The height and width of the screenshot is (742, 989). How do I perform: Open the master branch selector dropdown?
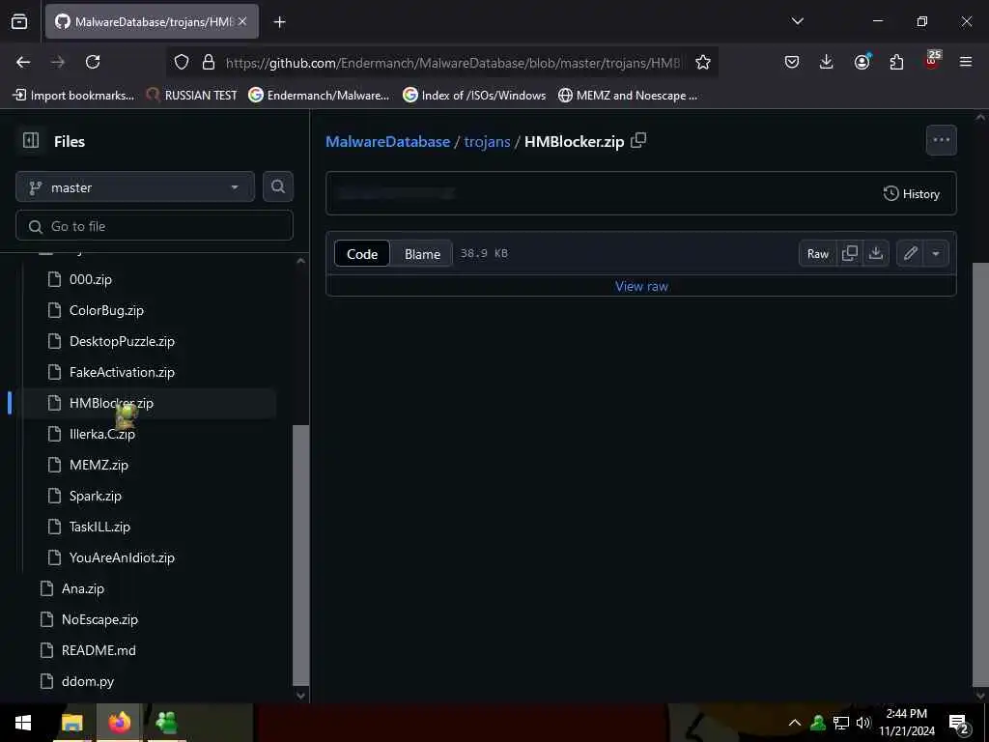click(x=135, y=186)
